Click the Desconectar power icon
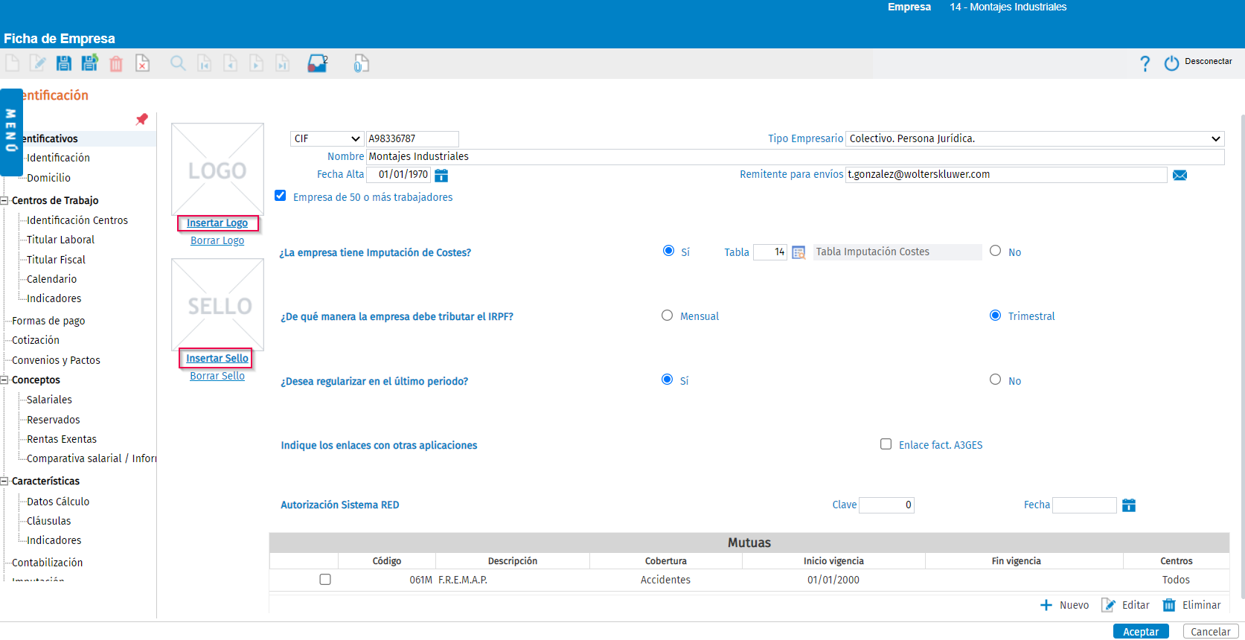Screen dimensions: 1245x640 (x=1171, y=63)
